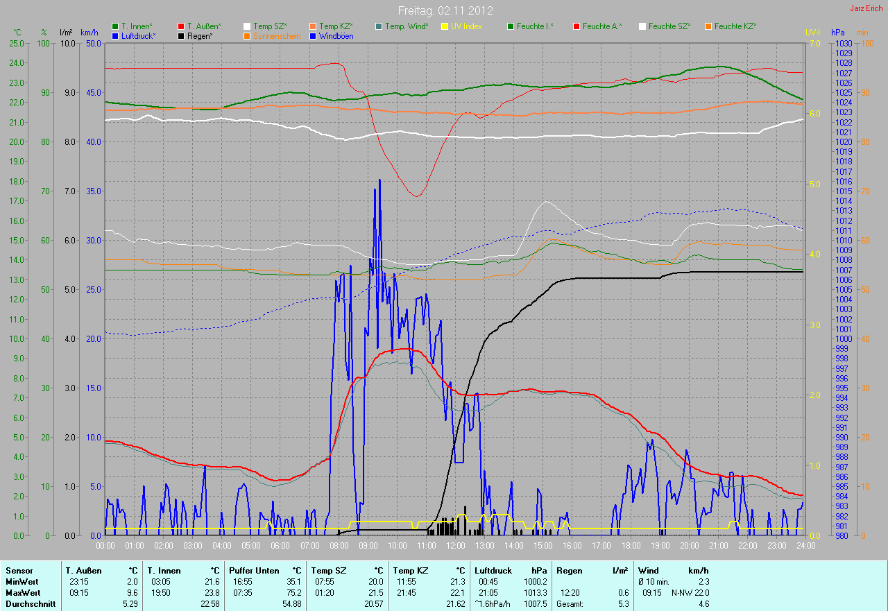Select the Feuchte A. legend label
Image resolution: width=888 pixels, height=611 pixels.
[x=601, y=26]
